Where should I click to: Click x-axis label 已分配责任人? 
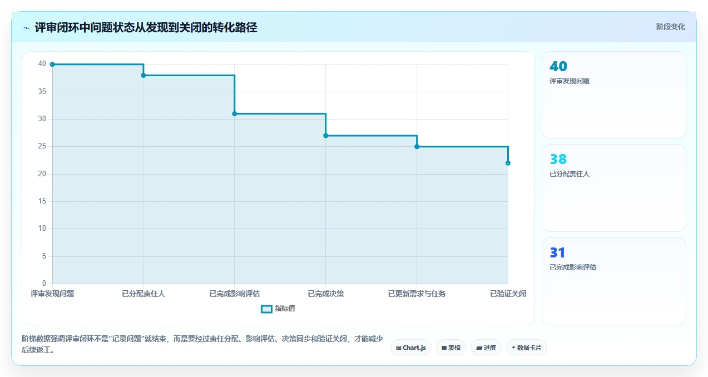pyautogui.click(x=143, y=294)
